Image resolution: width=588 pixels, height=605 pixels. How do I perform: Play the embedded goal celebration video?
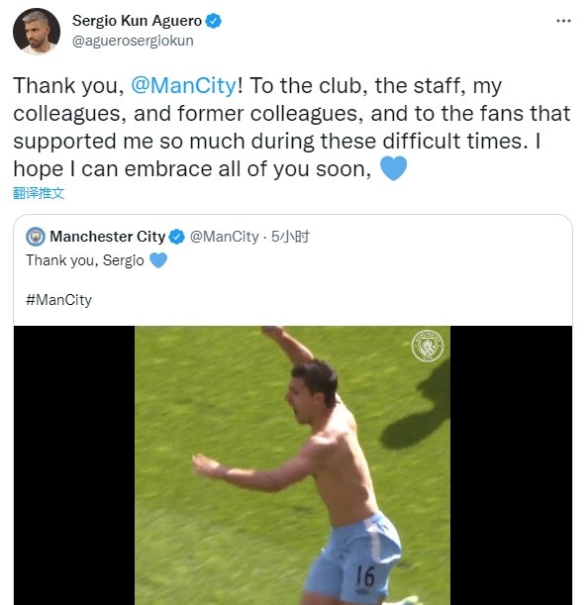click(292, 465)
